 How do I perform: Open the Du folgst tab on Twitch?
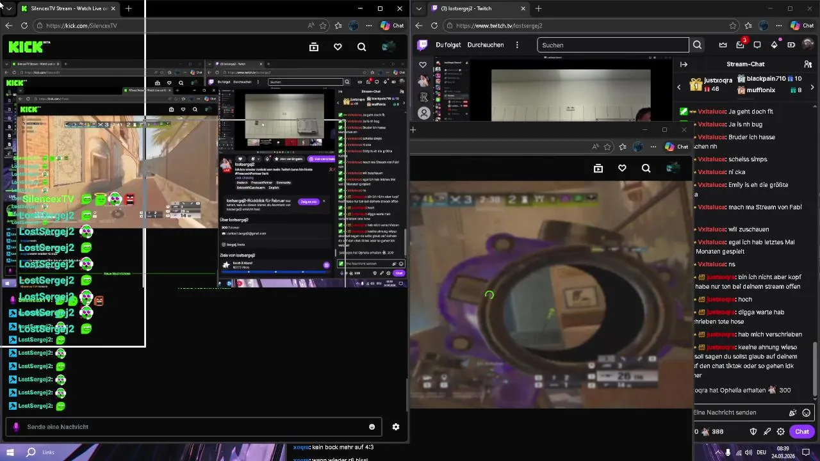click(x=448, y=45)
